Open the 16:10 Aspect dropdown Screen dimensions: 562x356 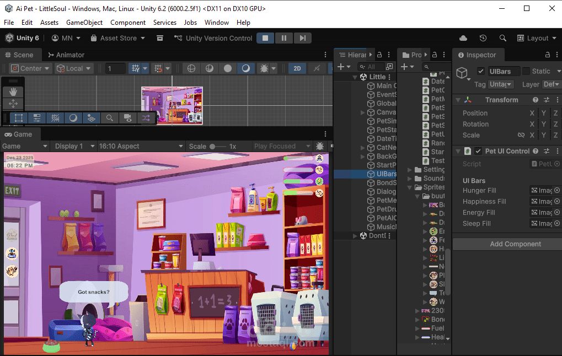pos(140,146)
